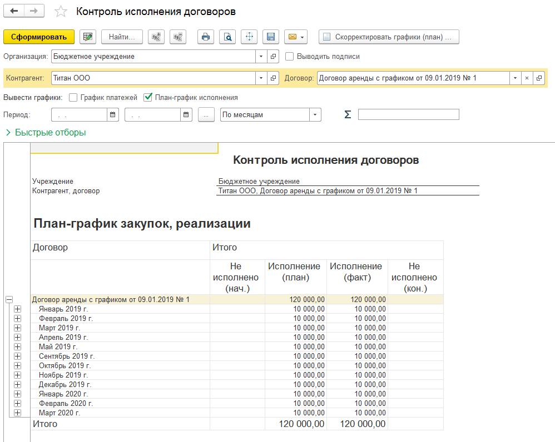Screen dimensions: 555x442
Task: Click the Найти... search button
Action: tap(122, 37)
